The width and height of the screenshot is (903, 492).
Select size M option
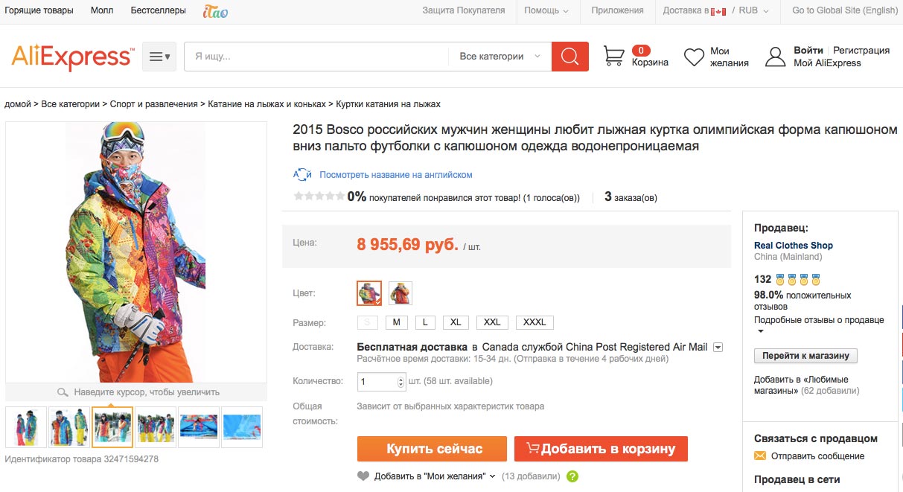[397, 322]
